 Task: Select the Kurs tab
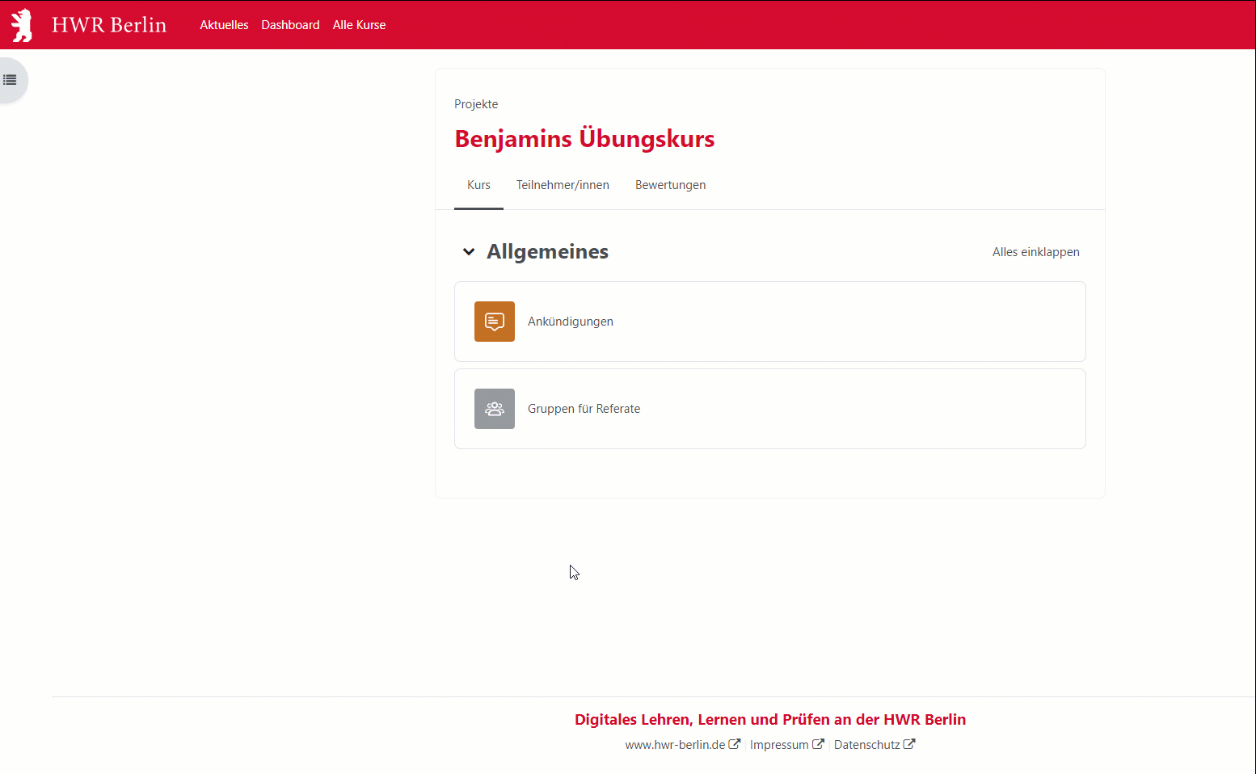pos(478,184)
